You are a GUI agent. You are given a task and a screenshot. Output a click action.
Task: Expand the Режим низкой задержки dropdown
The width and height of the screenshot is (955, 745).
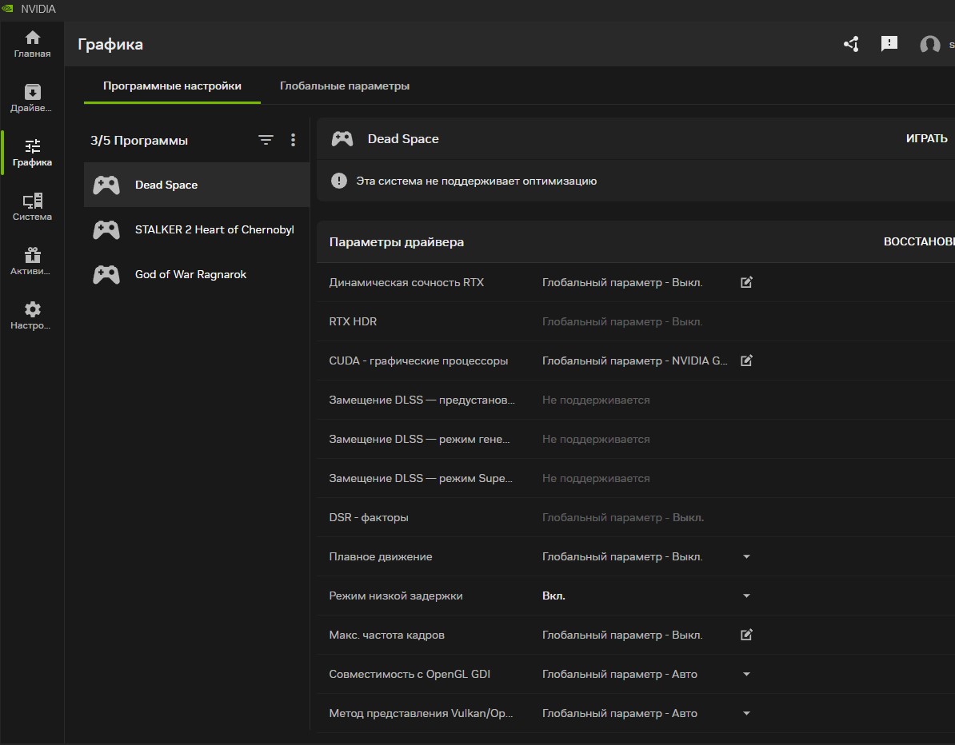click(745, 596)
